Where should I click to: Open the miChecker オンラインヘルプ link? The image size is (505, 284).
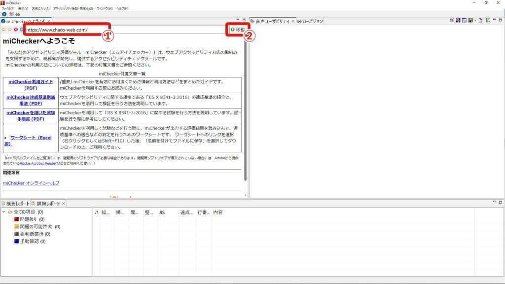31,183
